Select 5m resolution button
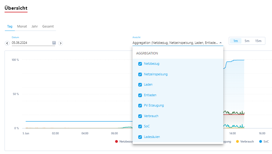This screenshot has height=154, width=272. (x=247, y=41)
